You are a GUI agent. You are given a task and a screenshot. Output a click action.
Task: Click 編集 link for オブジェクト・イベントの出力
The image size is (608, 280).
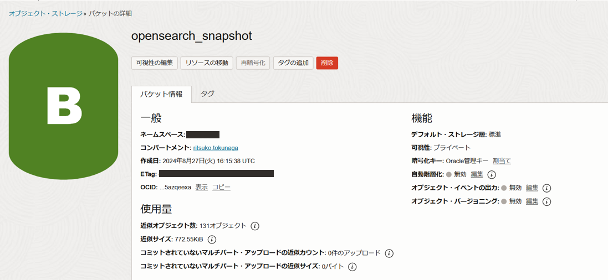coord(532,188)
